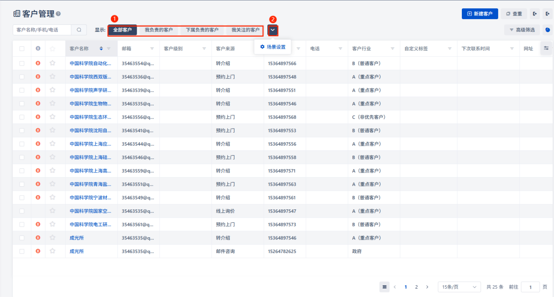This screenshot has width=554, height=297.
Task: Open the help icon beside 客户管理 title
Action: [59, 14]
